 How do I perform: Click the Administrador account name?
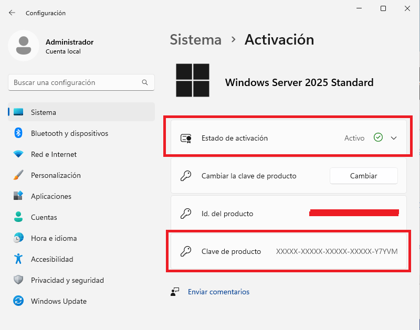pos(69,42)
